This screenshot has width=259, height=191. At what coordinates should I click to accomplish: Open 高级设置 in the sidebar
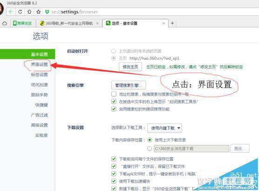pyautogui.click(x=39, y=125)
